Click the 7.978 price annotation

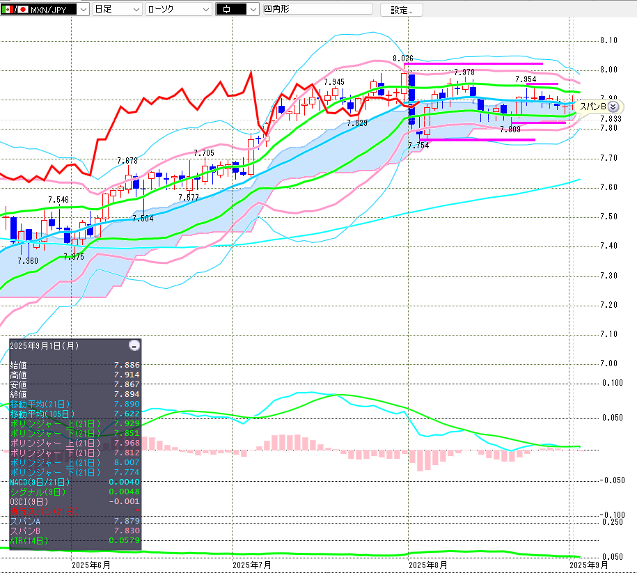[464, 72]
